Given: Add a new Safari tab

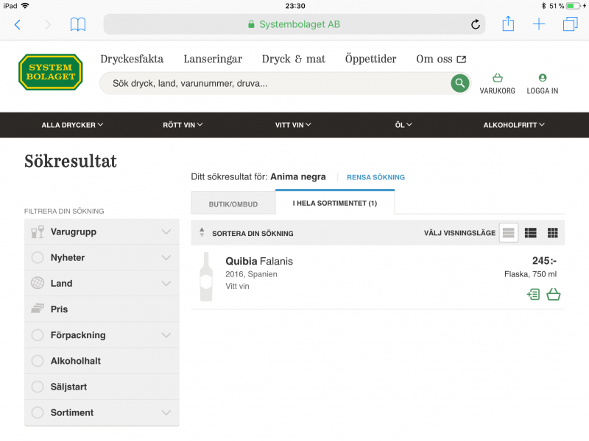Looking at the screenshot, I should coord(539,24).
